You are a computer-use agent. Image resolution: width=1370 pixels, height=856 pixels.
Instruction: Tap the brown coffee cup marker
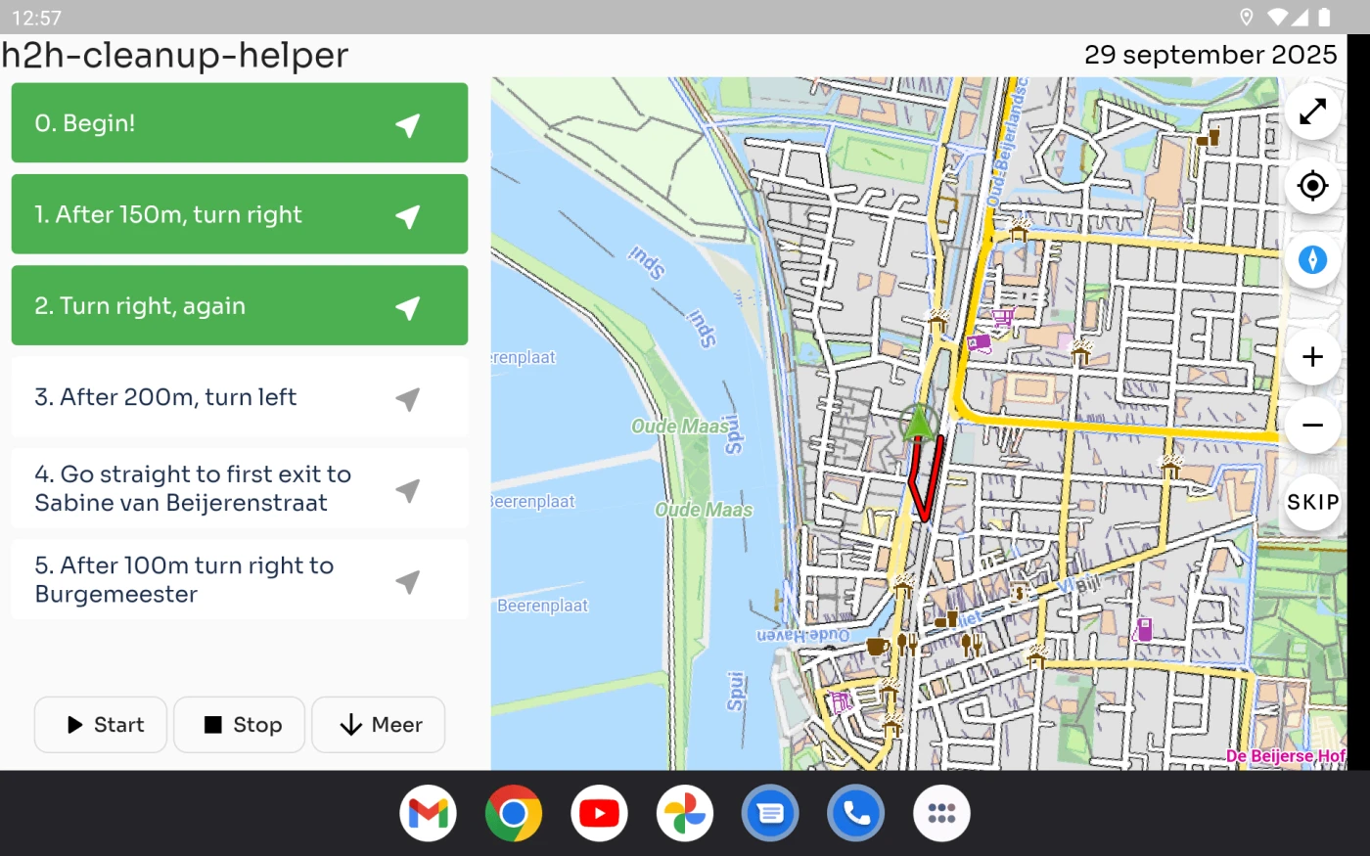tap(877, 646)
